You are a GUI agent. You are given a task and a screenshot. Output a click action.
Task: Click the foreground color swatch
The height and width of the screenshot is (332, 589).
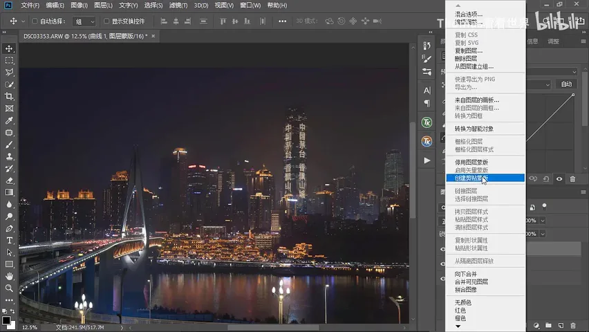click(x=6, y=320)
